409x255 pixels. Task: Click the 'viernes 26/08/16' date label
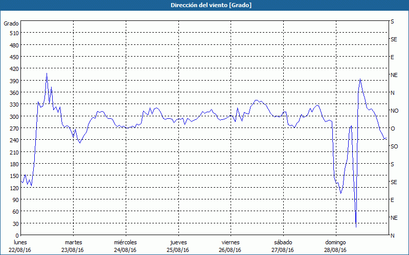(x=230, y=246)
